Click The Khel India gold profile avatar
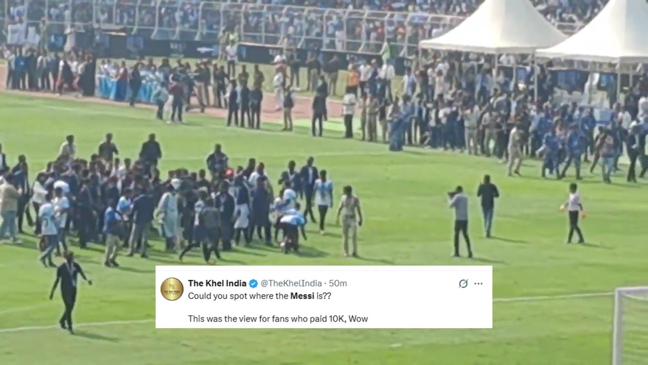This screenshot has width=648, height=365. [x=172, y=289]
